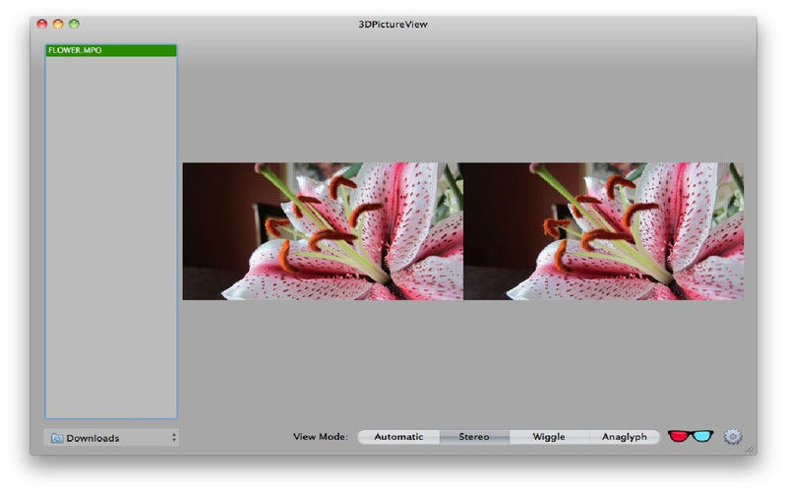Select the Stereo view mode
The width and height of the screenshot is (787, 492).
click(474, 437)
